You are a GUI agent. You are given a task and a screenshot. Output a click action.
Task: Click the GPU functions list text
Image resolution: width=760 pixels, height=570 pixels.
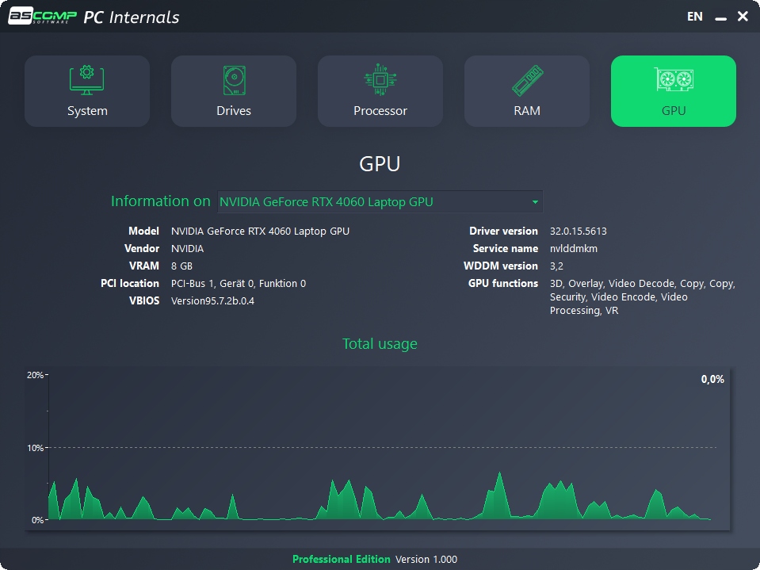pos(642,296)
